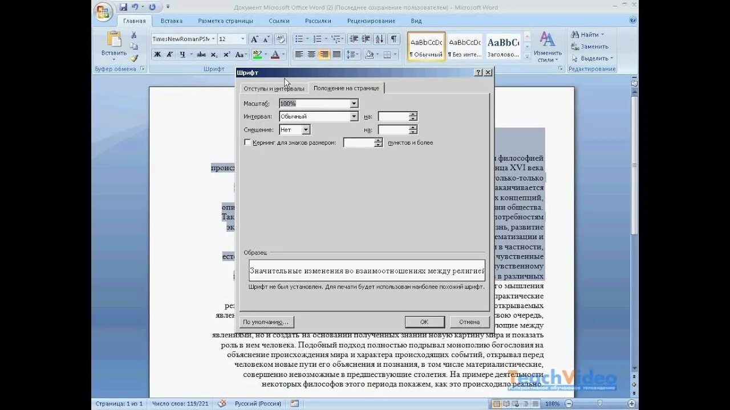The height and width of the screenshot is (410, 730).
Task: Open font name dropdown TimesNewRomanPSMT
Action: pyautogui.click(x=213, y=39)
